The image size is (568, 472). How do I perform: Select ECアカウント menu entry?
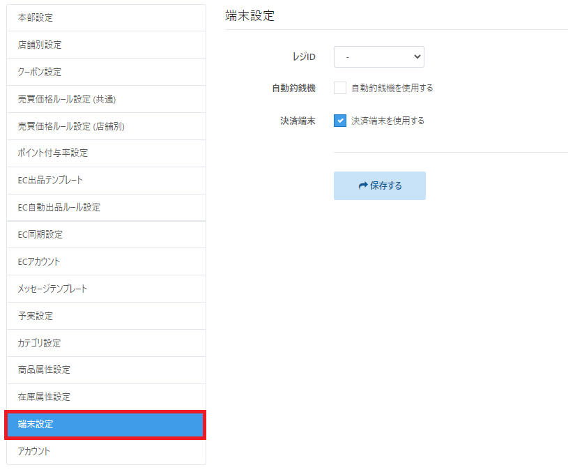tap(106, 261)
